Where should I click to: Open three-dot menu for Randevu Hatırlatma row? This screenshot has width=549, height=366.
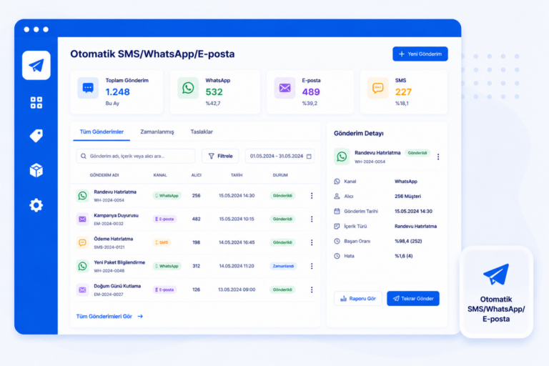click(x=312, y=196)
